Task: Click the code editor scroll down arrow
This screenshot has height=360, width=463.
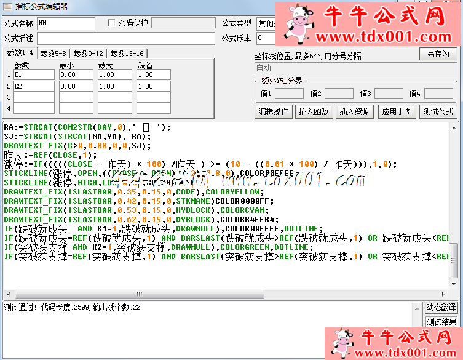Action: (x=454, y=284)
